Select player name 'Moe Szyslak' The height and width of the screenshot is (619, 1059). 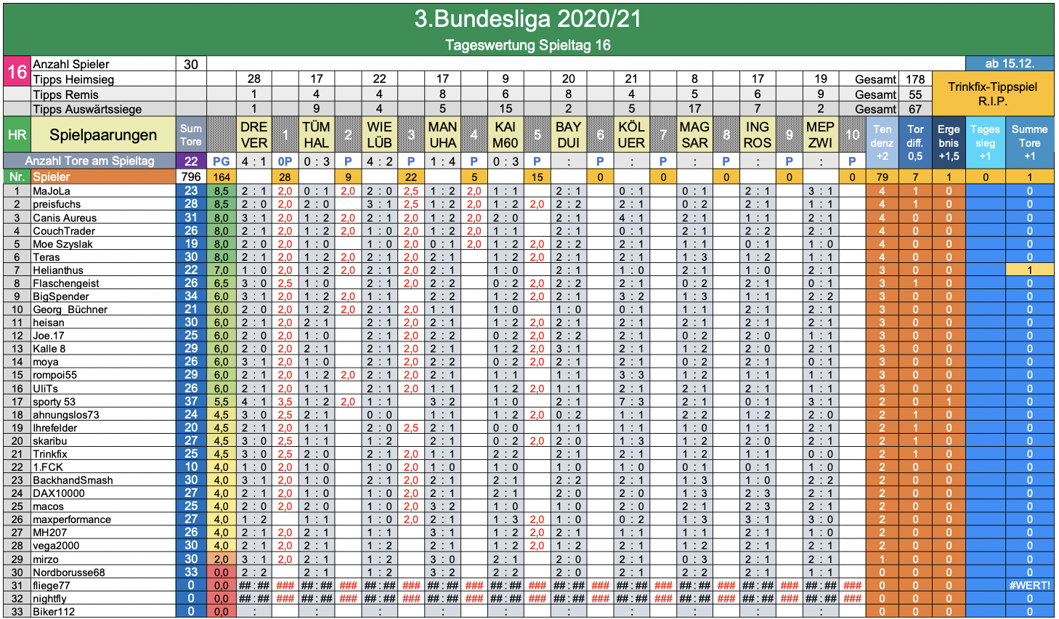(x=62, y=243)
